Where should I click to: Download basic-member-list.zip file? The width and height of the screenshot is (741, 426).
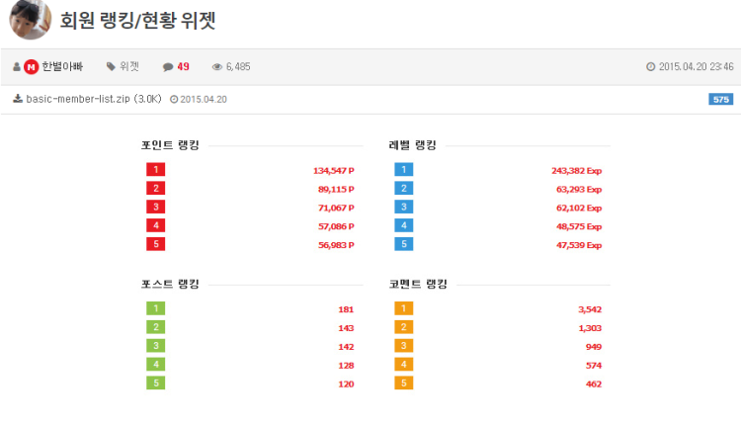pos(83,99)
